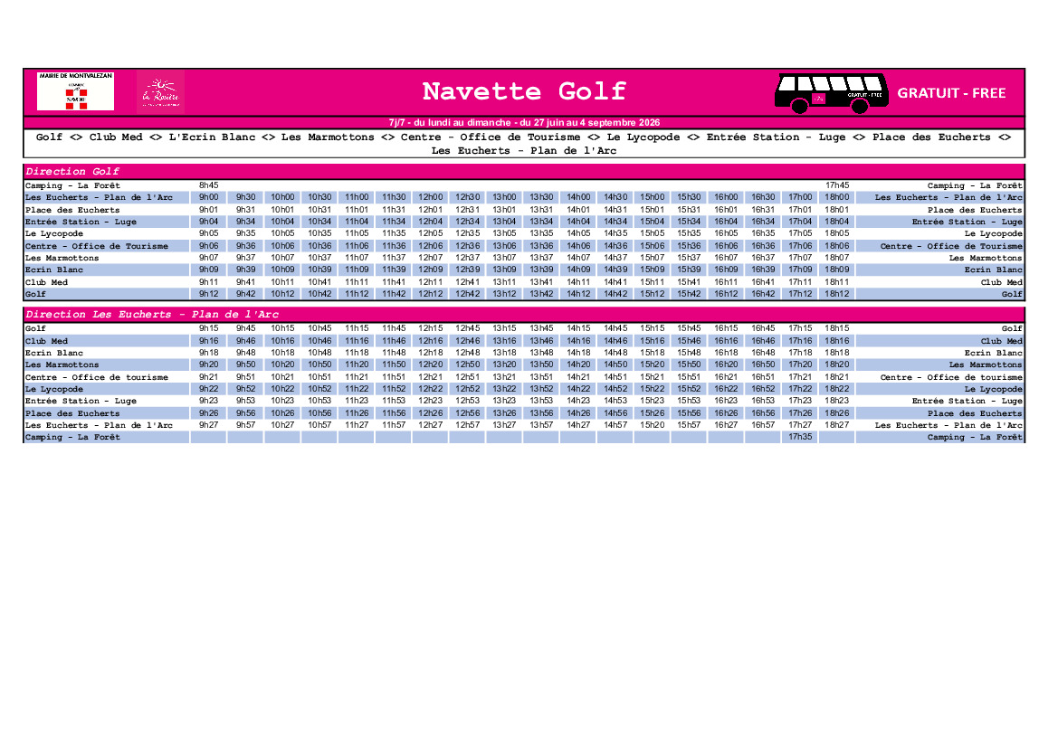Click the Mairie de Montvalezan logo
The image size is (1058, 748).
pos(76,91)
